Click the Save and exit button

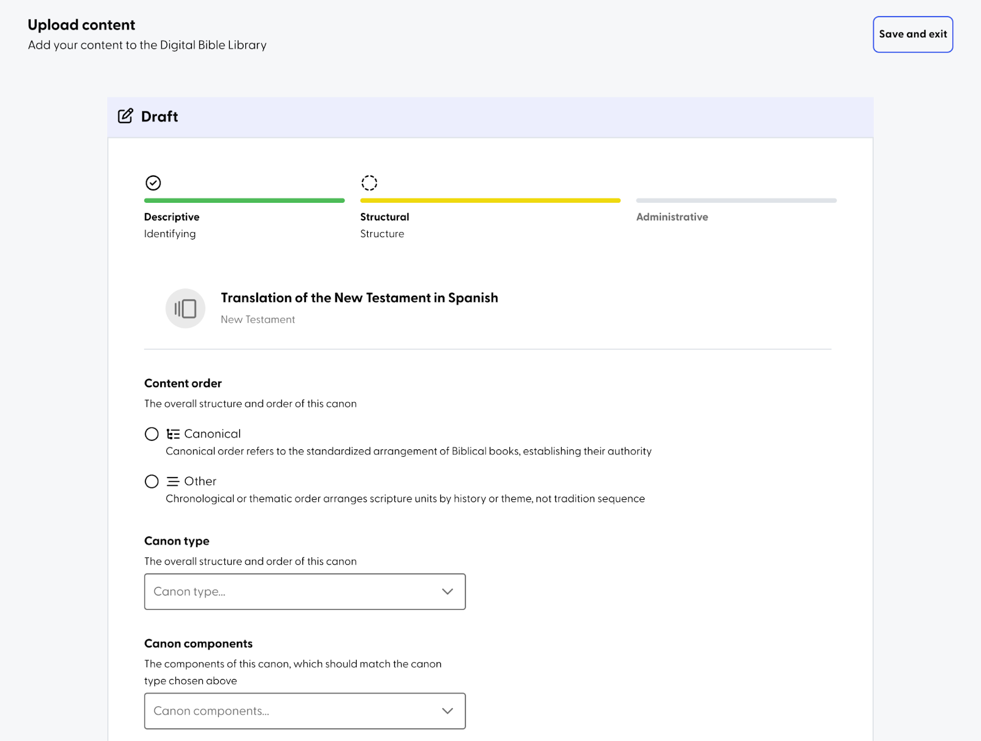(912, 34)
